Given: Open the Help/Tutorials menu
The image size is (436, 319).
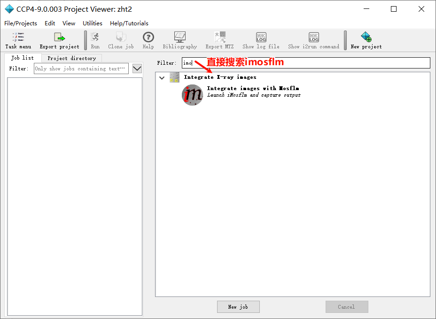Looking at the screenshot, I should [x=129, y=23].
